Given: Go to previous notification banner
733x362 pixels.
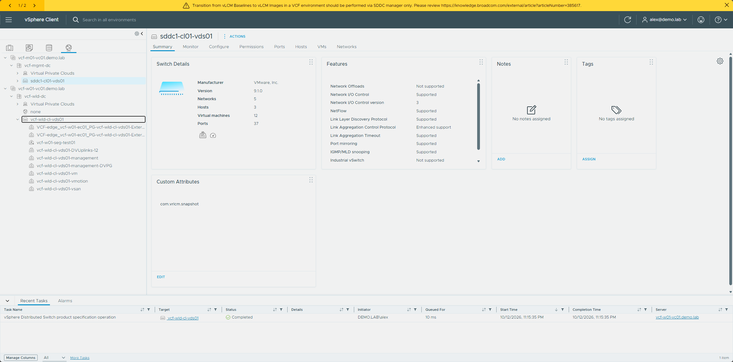Looking at the screenshot, I should 10,6.
